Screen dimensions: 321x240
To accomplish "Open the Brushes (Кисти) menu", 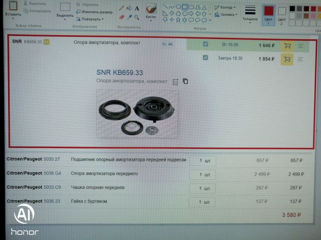I will click(x=151, y=11).
